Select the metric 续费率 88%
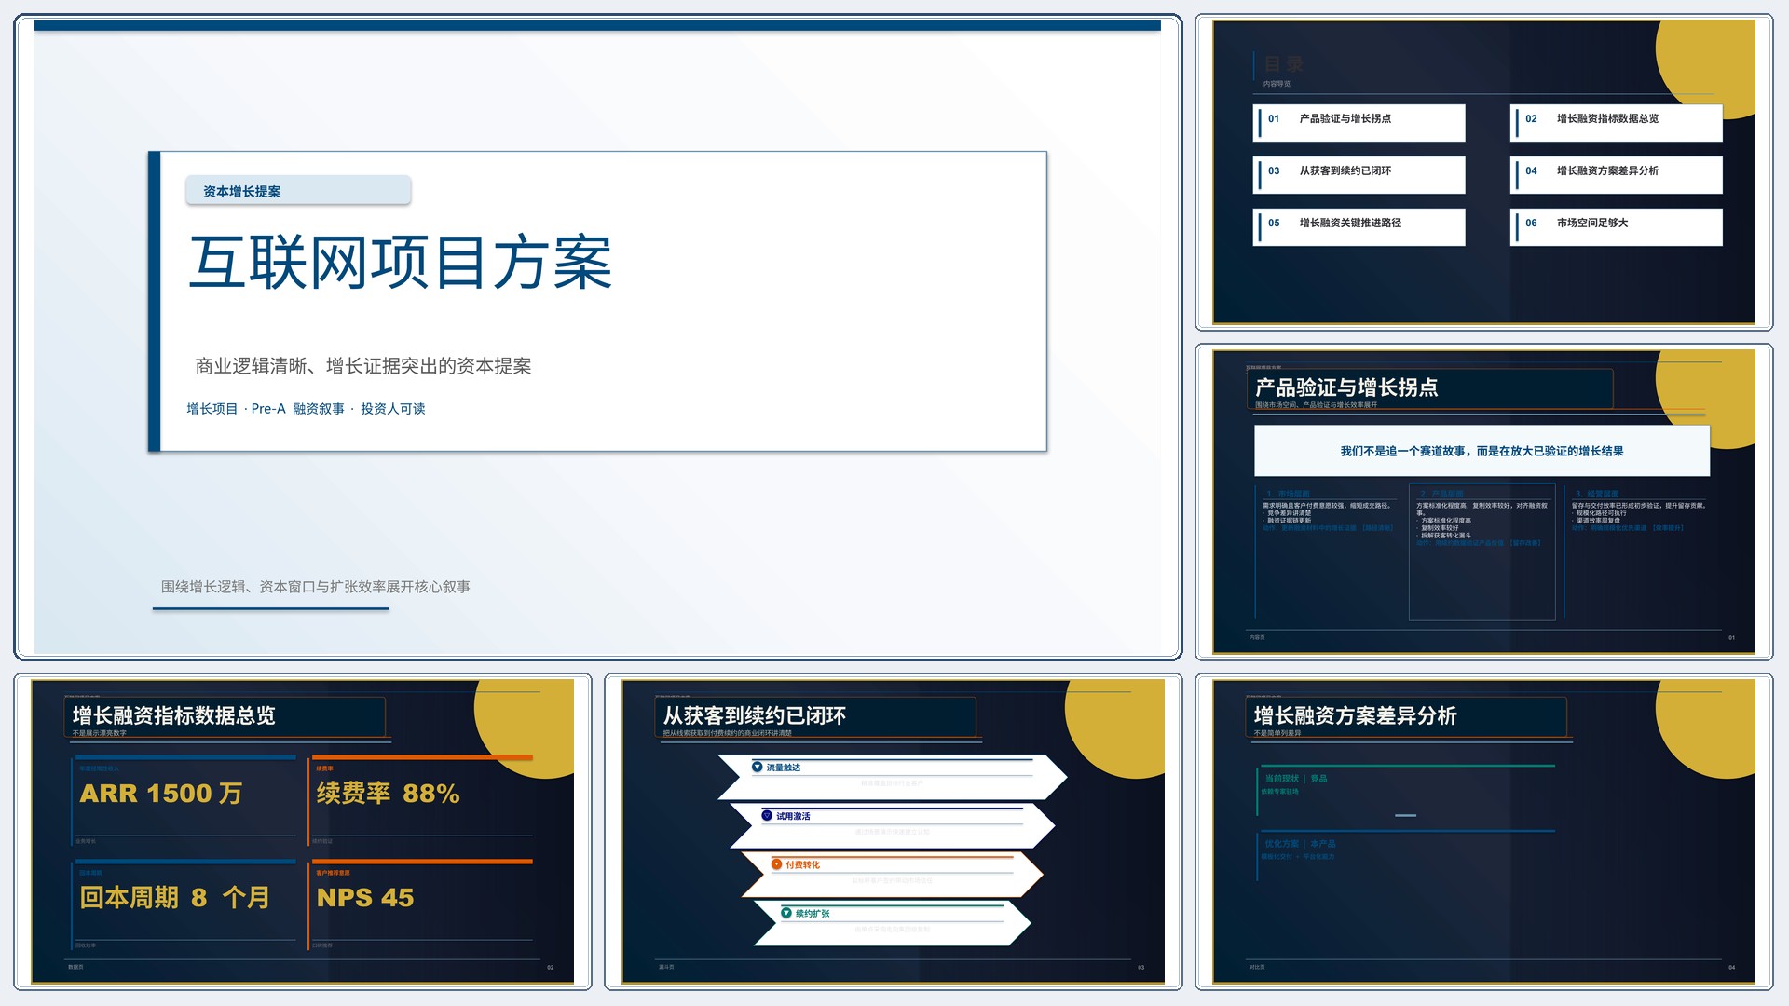Viewport: 1789px width, 1006px height. click(389, 794)
